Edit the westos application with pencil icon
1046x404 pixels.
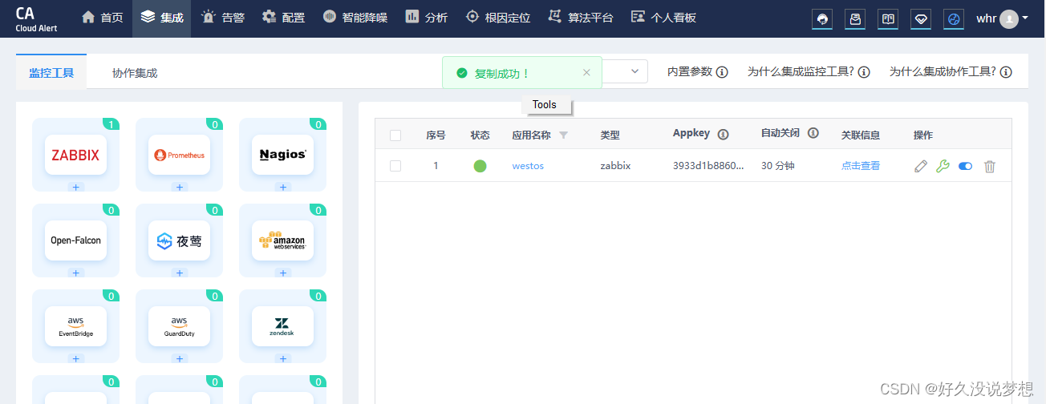pyautogui.click(x=921, y=166)
